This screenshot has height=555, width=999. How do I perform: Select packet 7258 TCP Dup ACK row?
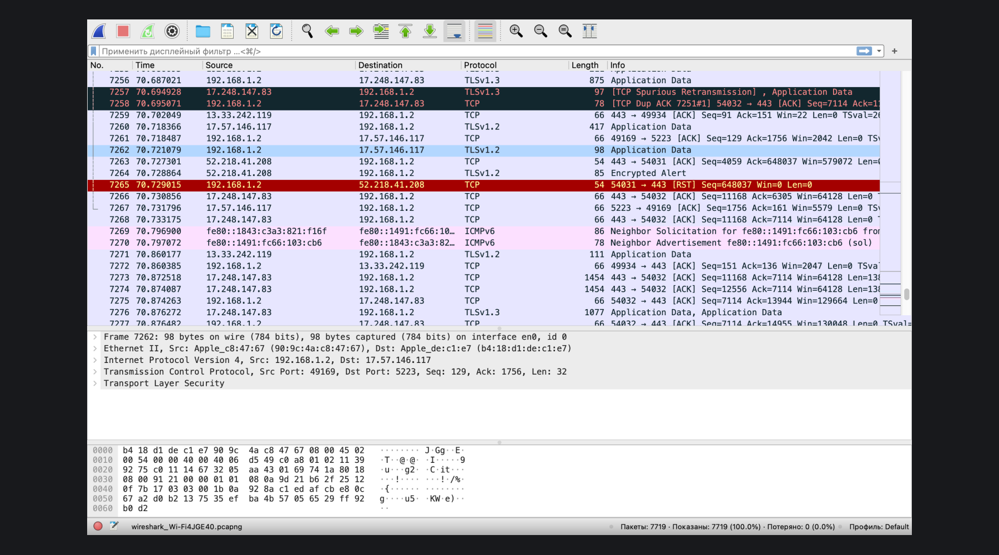click(x=483, y=104)
